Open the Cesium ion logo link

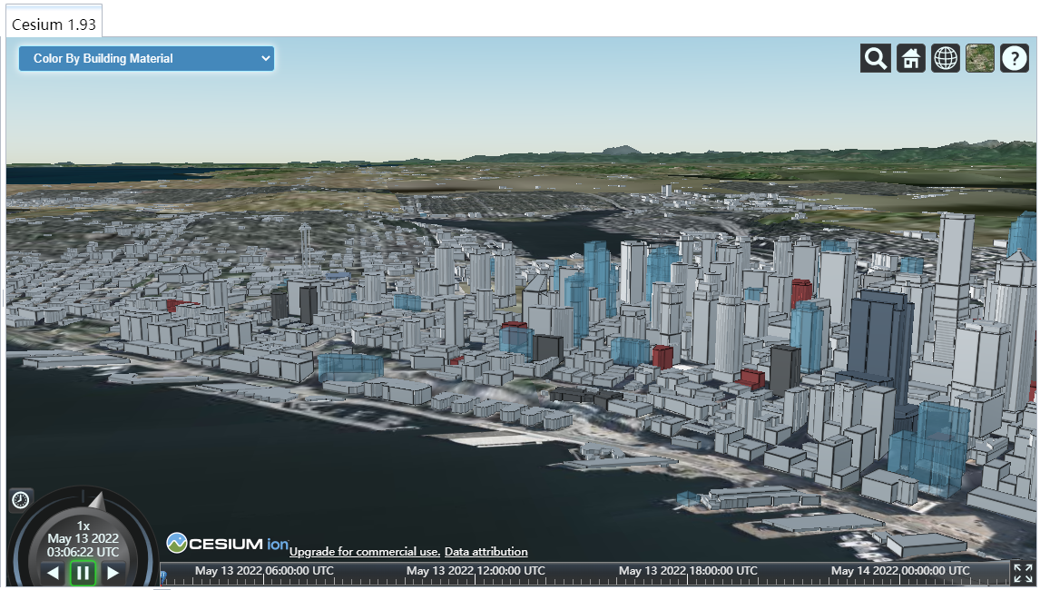tap(228, 544)
